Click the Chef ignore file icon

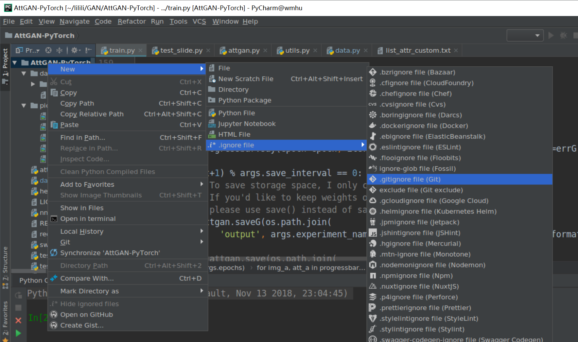pyautogui.click(x=373, y=93)
